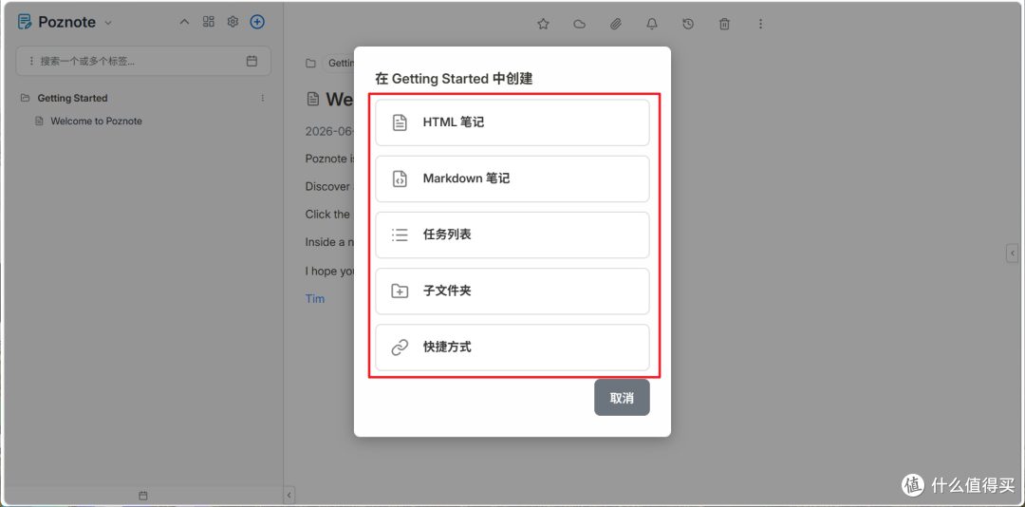This screenshot has height=507, width=1025.
Task: Open settings via the gear icon
Action: (x=233, y=22)
